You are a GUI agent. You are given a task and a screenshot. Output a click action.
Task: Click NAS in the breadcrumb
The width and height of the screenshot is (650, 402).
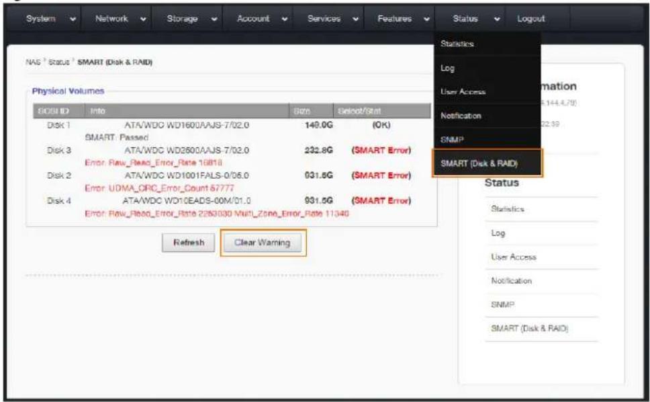coord(33,63)
